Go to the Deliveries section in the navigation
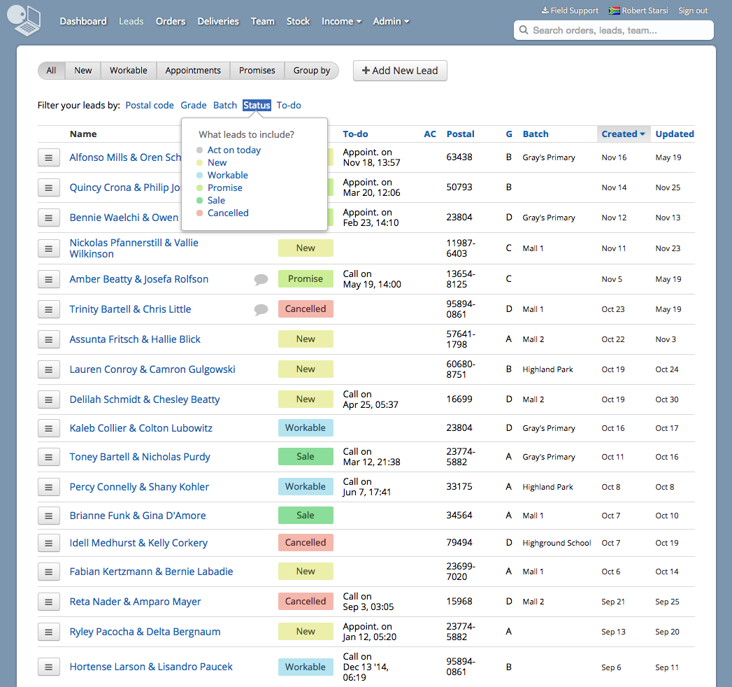This screenshot has width=732, height=687. (x=217, y=21)
